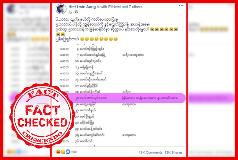The image size is (238, 160).
Task: Click the public audience globe icon
Action: pyautogui.click(x=77, y=12)
